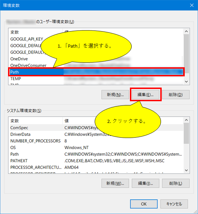
Task: Click the user variables 編集(E)... button
Action: [x=146, y=95]
